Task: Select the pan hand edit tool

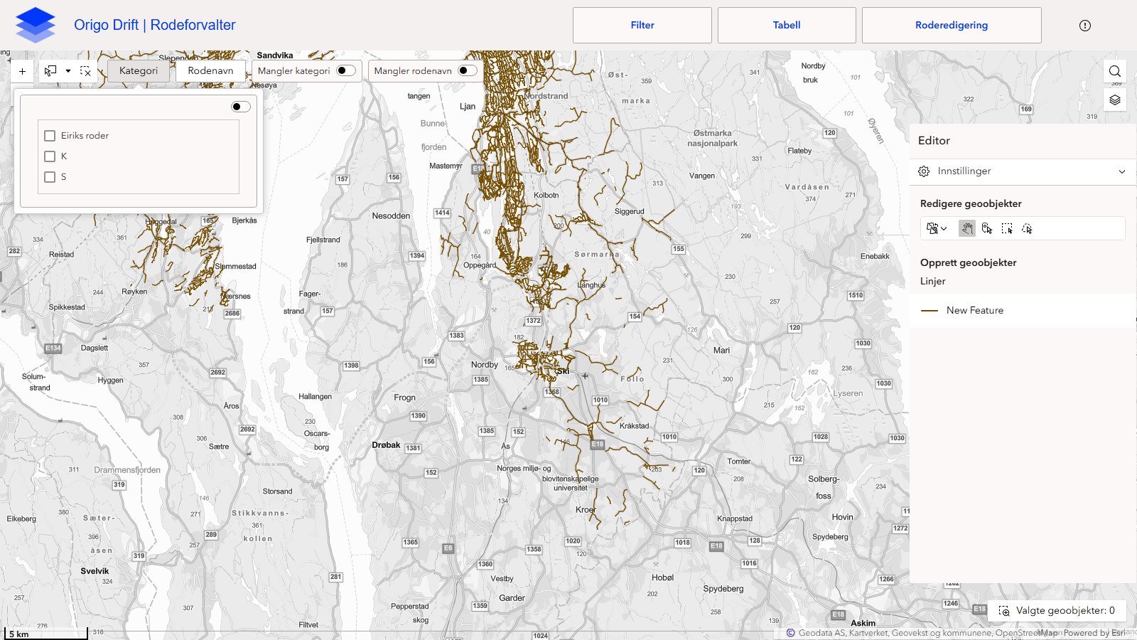Action: pyautogui.click(x=967, y=228)
